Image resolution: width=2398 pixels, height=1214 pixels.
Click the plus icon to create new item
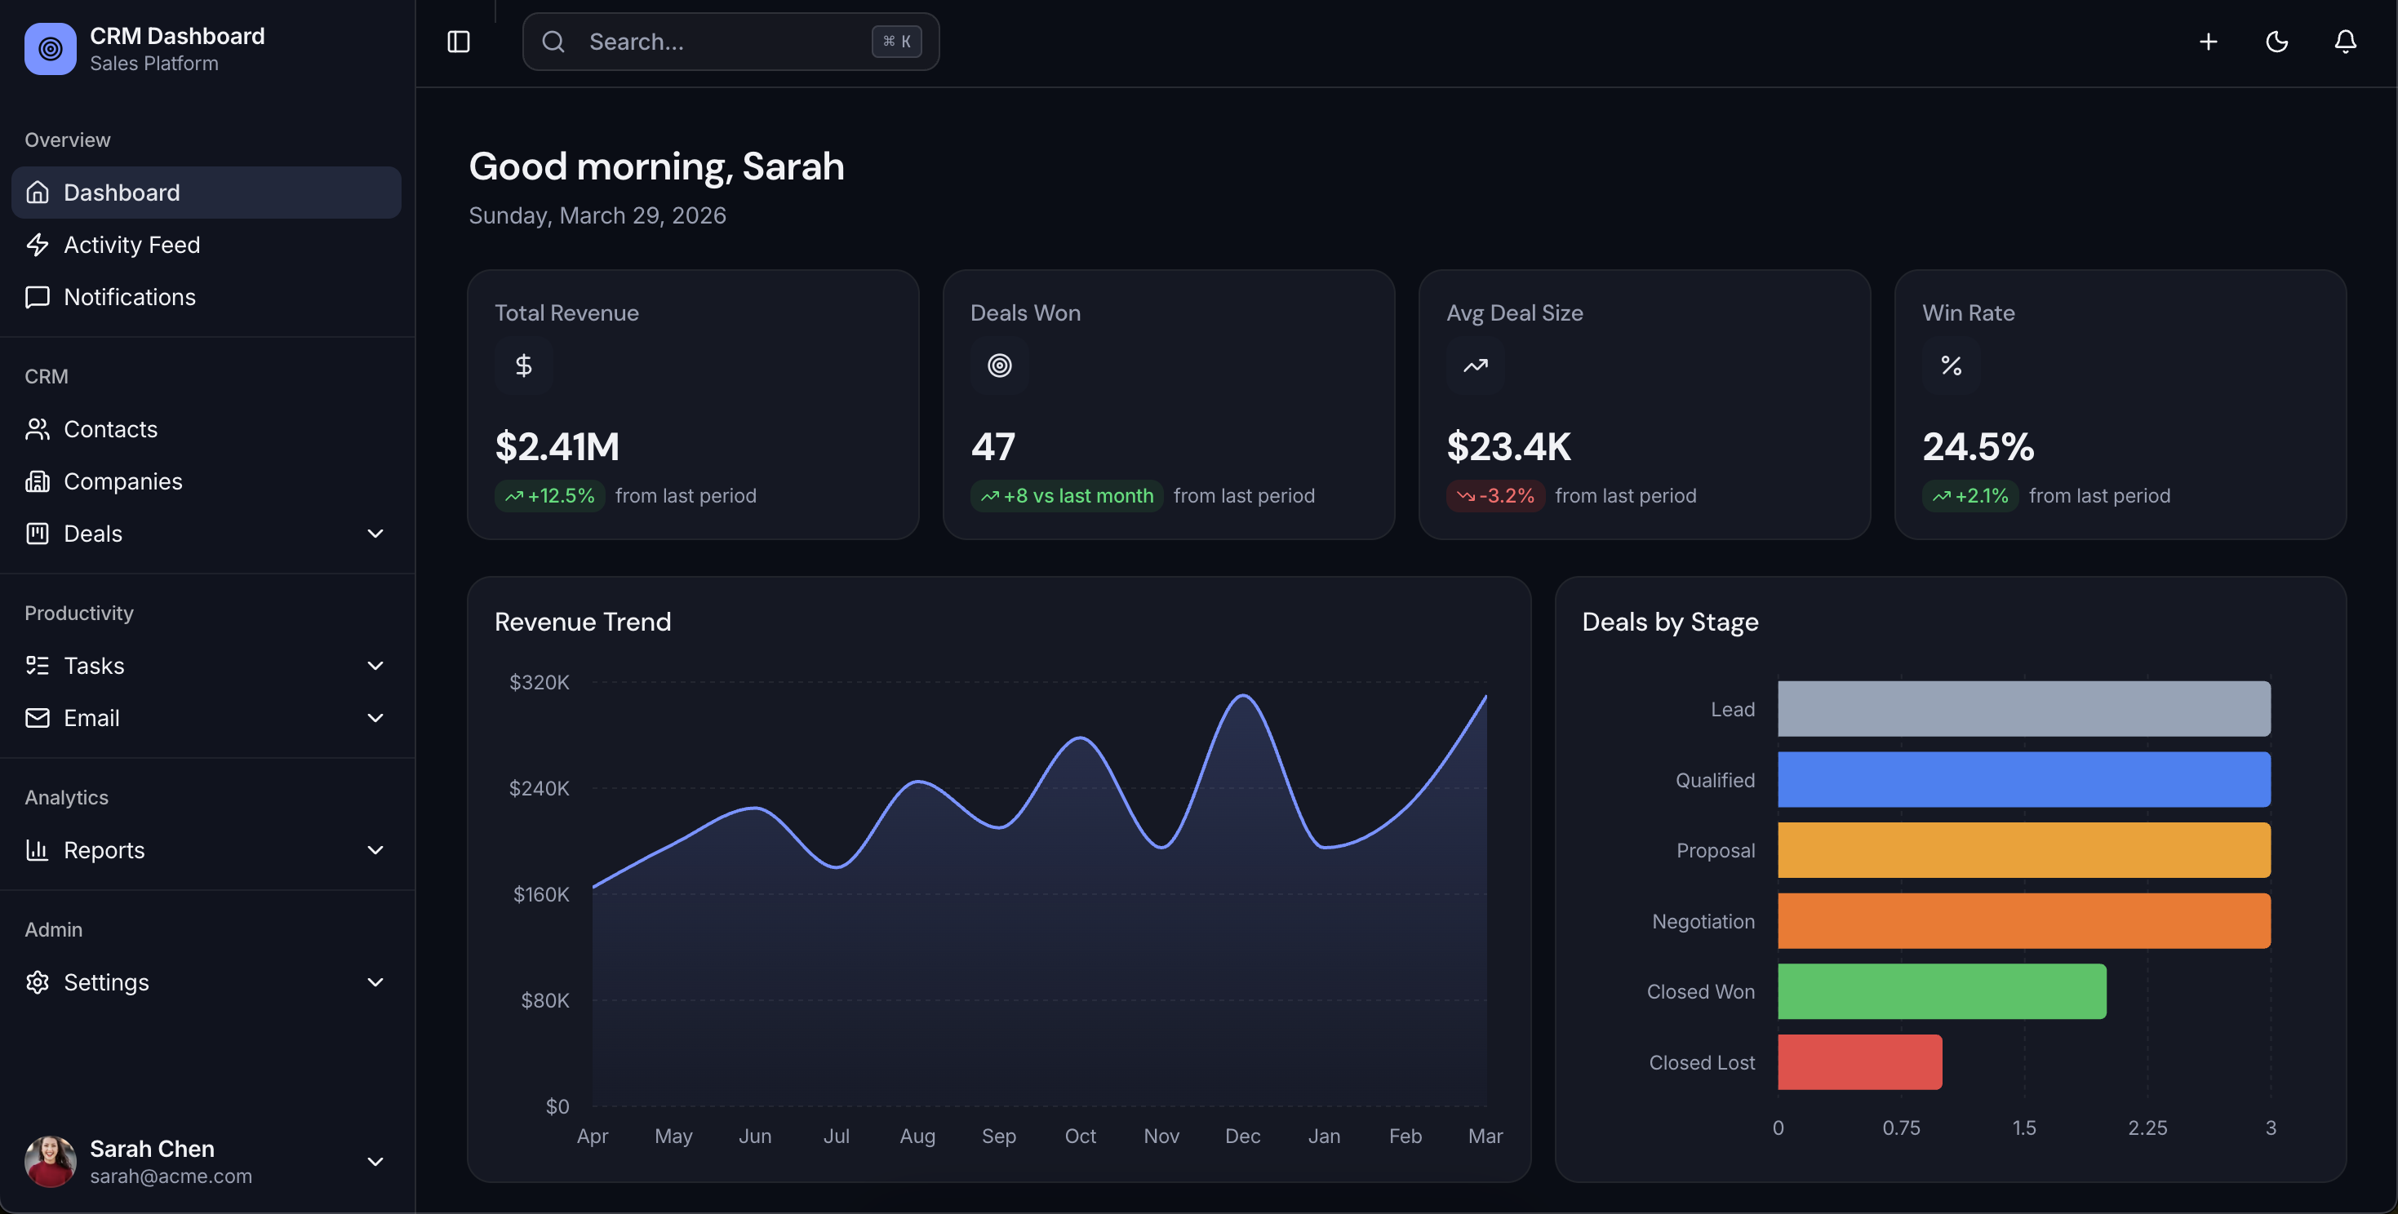[x=2209, y=41]
